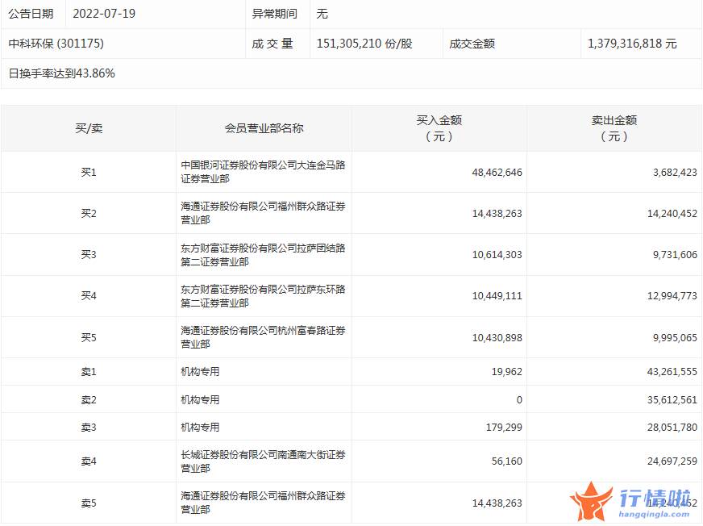Click sell amount 14,240,452 in 买2 row
Screen dimensions: 703x526
click(672, 213)
